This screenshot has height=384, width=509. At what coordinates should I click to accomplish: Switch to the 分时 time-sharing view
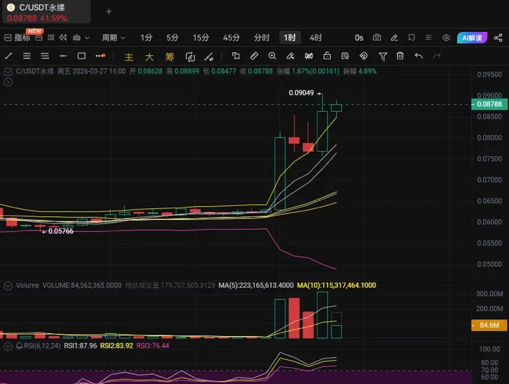262,37
